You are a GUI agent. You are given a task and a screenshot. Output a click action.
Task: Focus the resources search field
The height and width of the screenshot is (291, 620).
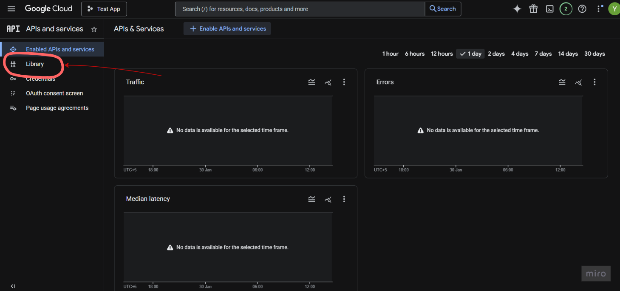click(x=300, y=9)
